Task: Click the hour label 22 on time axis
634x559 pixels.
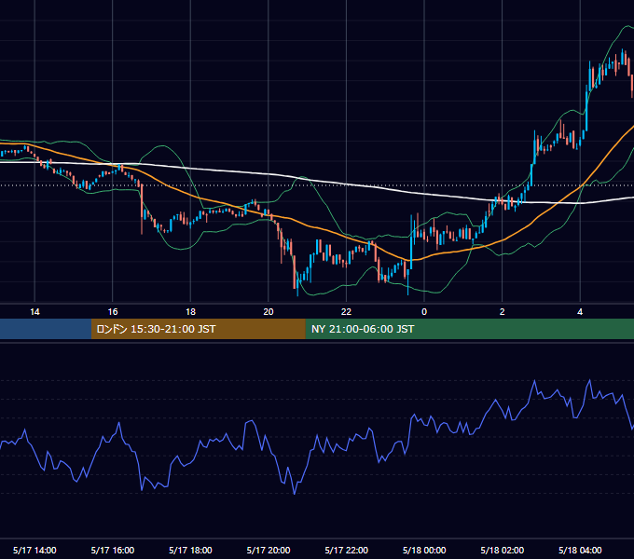Action: tap(347, 312)
